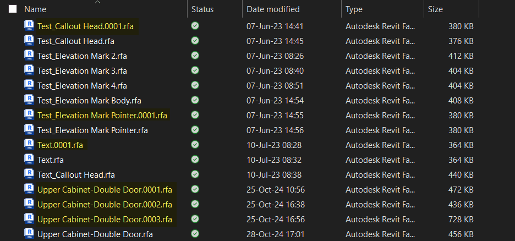Click the date 28-Oct-24 17:01
The image size is (515, 241).
click(x=276, y=234)
